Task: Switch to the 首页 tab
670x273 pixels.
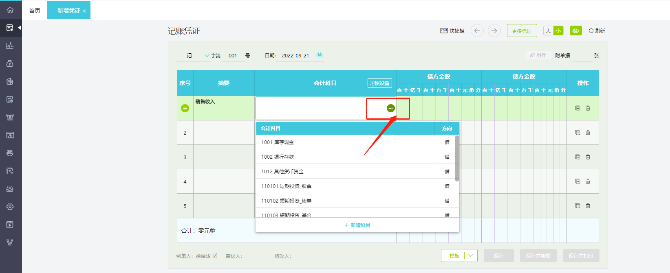Action: (x=35, y=11)
